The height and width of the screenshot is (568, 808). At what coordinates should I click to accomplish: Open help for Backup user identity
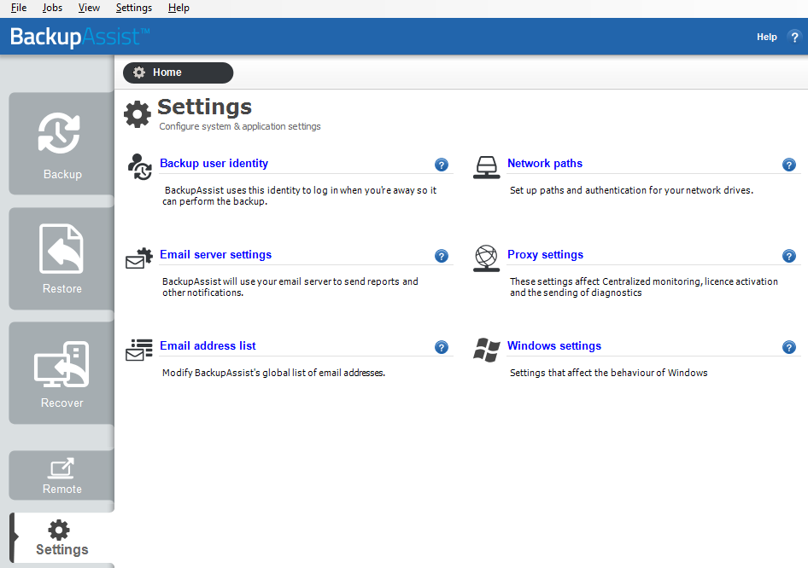(441, 165)
